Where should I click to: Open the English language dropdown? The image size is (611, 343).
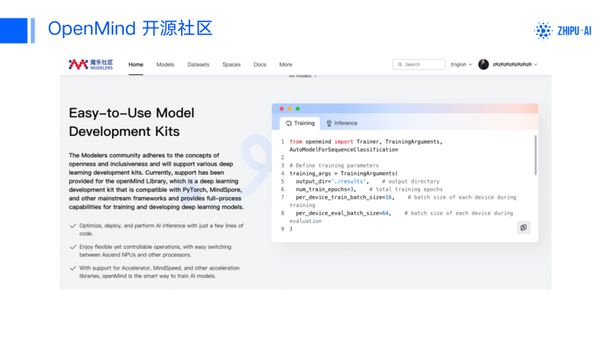point(461,64)
